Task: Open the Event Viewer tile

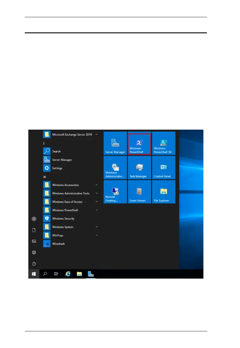Action: tap(140, 192)
